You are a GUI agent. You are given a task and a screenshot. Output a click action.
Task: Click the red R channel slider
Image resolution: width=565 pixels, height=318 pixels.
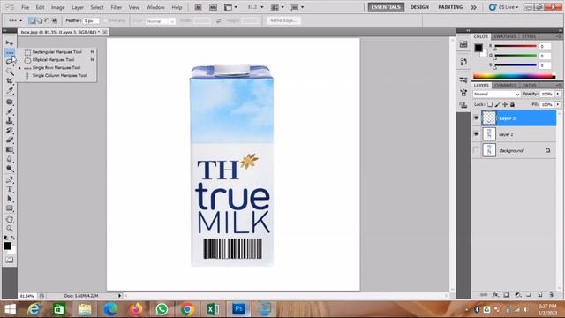[x=516, y=47]
